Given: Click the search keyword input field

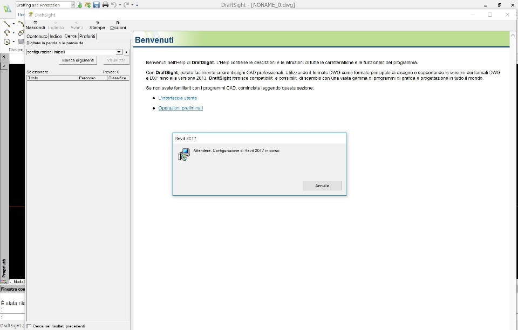Looking at the screenshot, I should tap(71, 52).
